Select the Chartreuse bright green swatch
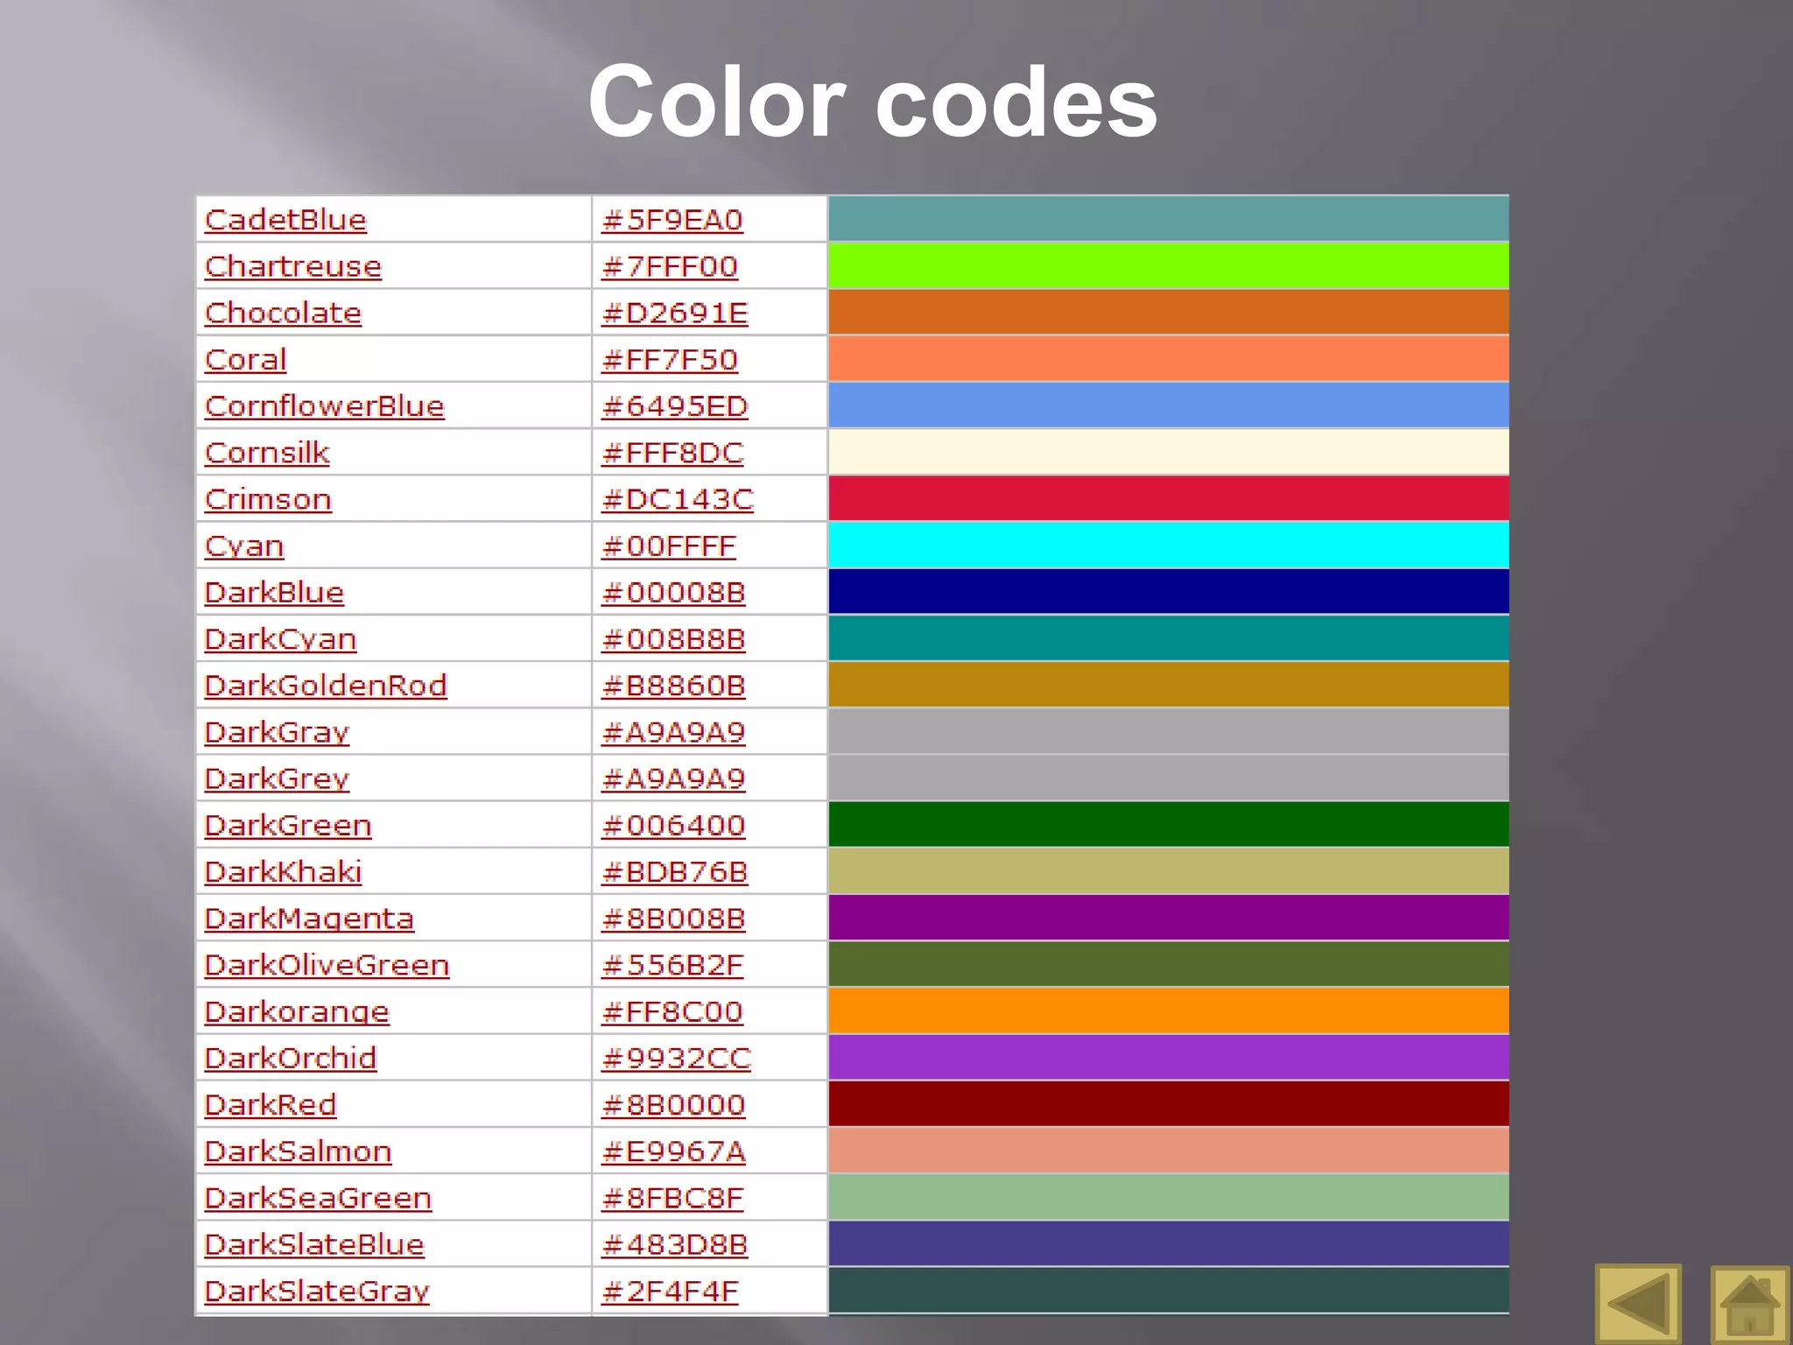Viewport: 1793px width, 1345px height. [1169, 266]
